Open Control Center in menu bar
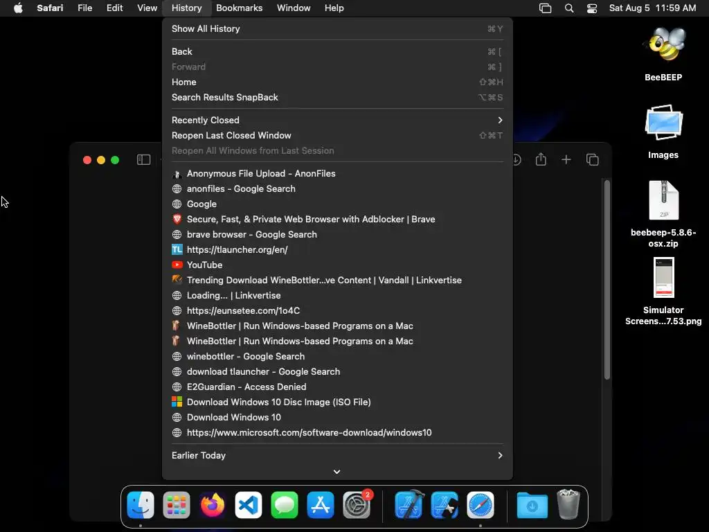 point(592,8)
